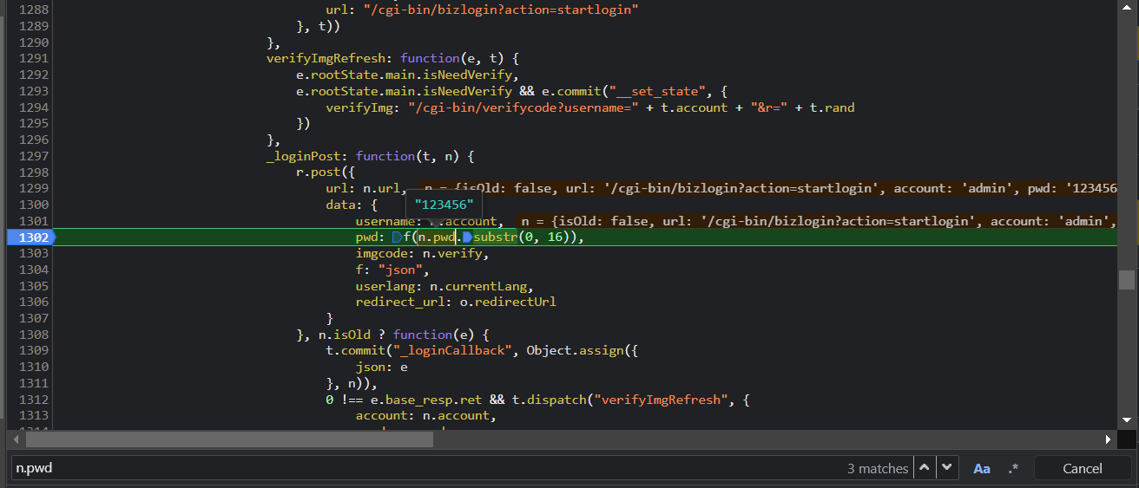This screenshot has height=488, width=1139.
Task: Click the horizontal scrollbar right arrow
Action: pyautogui.click(x=1108, y=439)
